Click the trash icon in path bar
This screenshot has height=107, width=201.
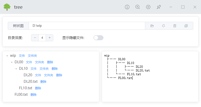coord(175,26)
